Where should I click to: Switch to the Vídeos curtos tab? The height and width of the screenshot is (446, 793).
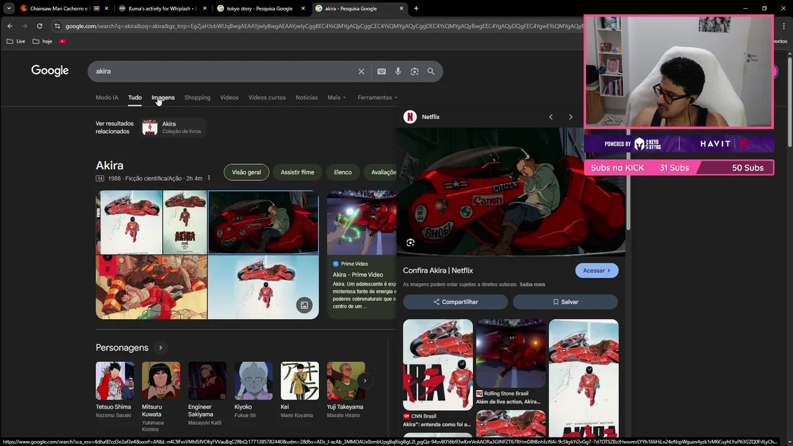pyautogui.click(x=267, y=97)
